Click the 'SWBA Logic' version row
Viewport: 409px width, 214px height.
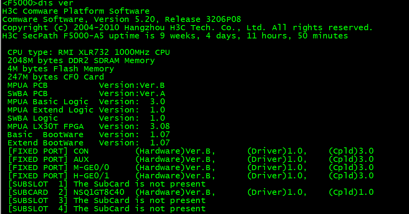[x=86, y=118]
